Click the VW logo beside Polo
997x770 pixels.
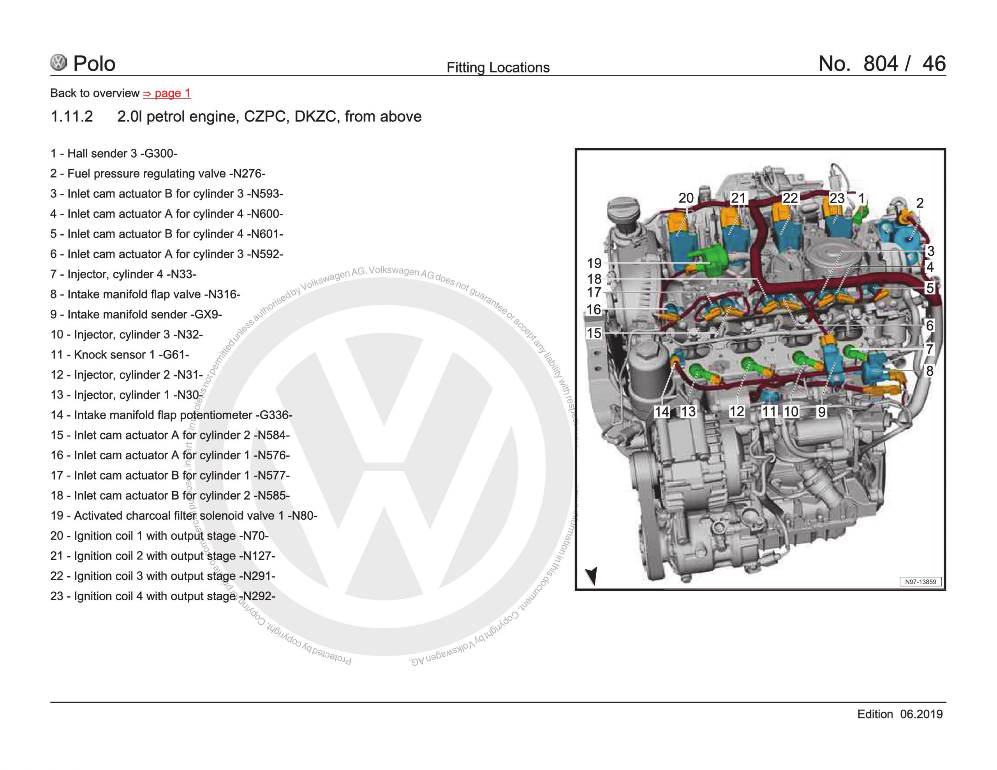pos(58,63)
